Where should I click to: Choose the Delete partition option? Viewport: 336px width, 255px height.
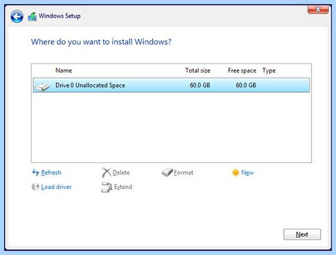click(121, 172)
